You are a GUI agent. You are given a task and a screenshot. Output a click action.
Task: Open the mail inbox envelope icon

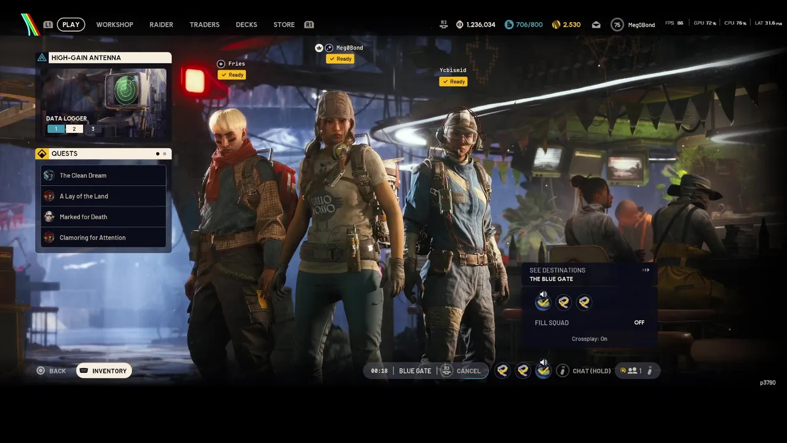pos(596,25)
